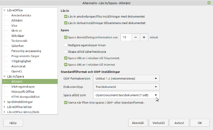This screenshot has width=213, height=130.
Task: Expand the LibreOffice Writer tree node
Action: tap(5, 107)
